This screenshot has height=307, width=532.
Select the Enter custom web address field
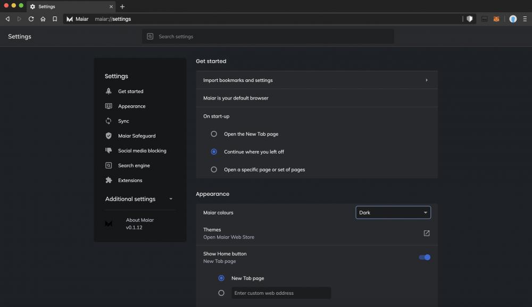(x=281, y=293)
